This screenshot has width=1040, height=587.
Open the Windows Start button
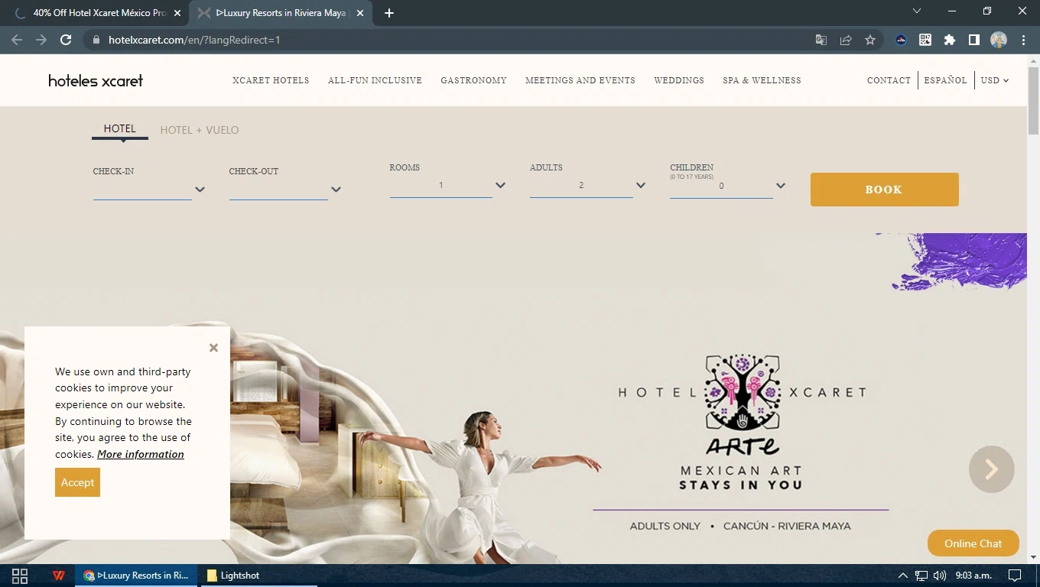coord(20,576)
